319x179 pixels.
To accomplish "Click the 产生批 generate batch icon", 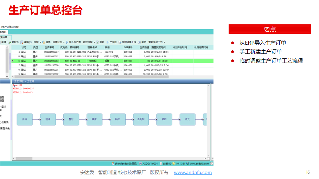I will [107, 42].
